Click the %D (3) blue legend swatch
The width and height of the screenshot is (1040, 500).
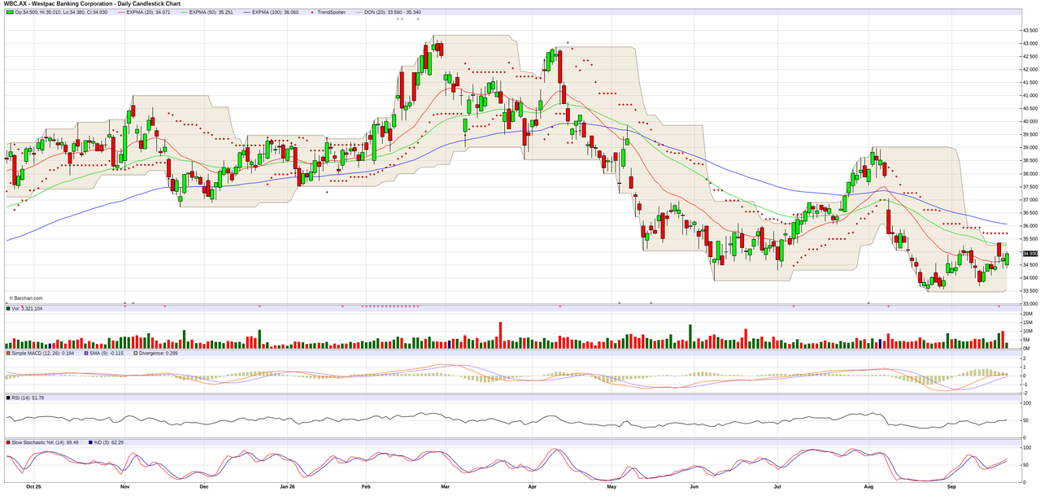(90, 442)
